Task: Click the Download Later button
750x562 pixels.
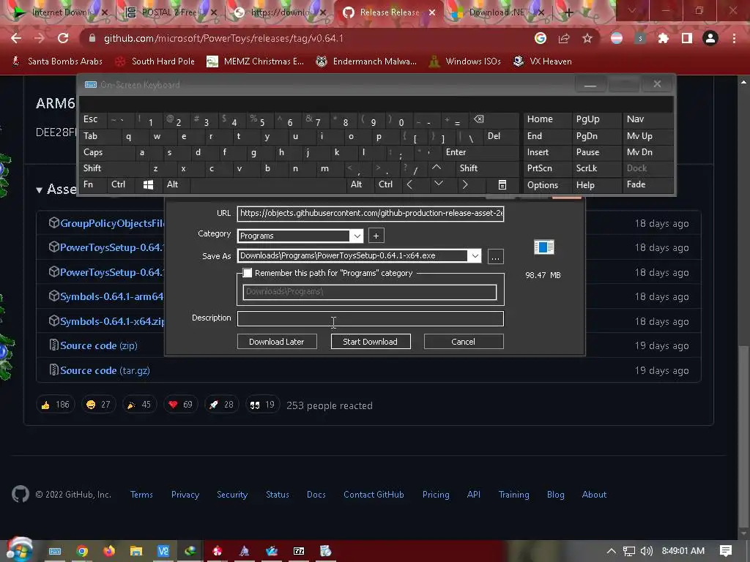Action: pyautogui.click(x=276, y=342)
